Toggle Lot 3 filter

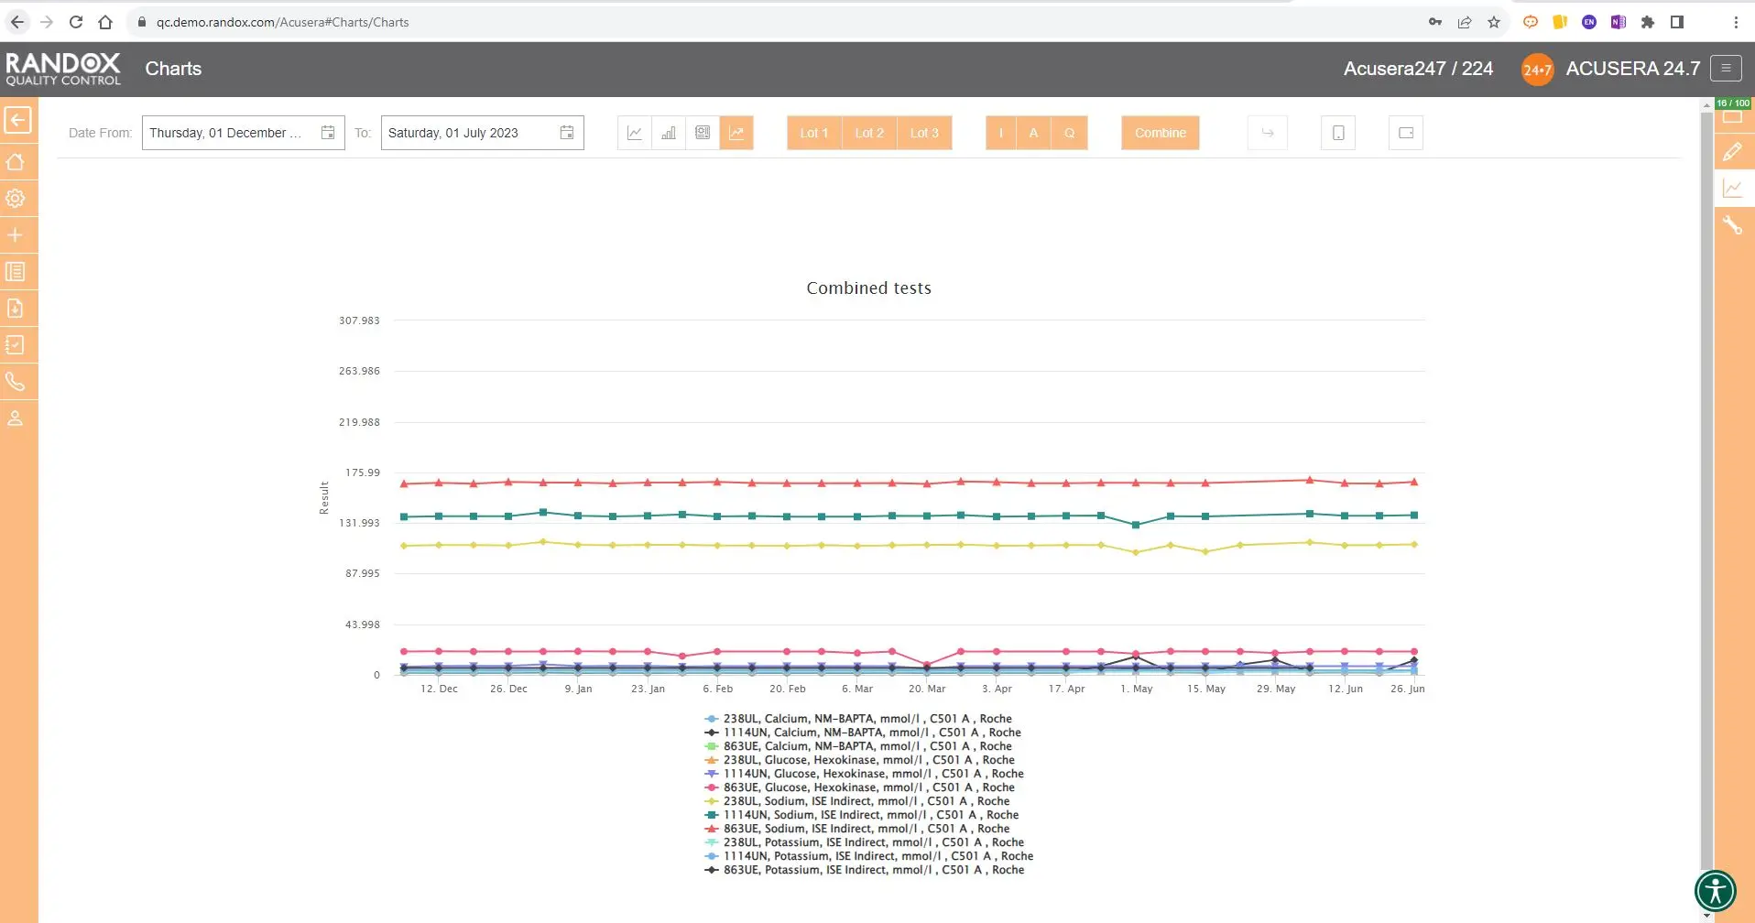click(x=924, y=133)
